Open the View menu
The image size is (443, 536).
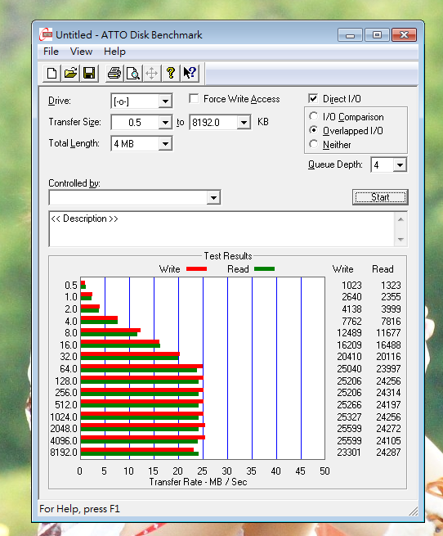81,52
